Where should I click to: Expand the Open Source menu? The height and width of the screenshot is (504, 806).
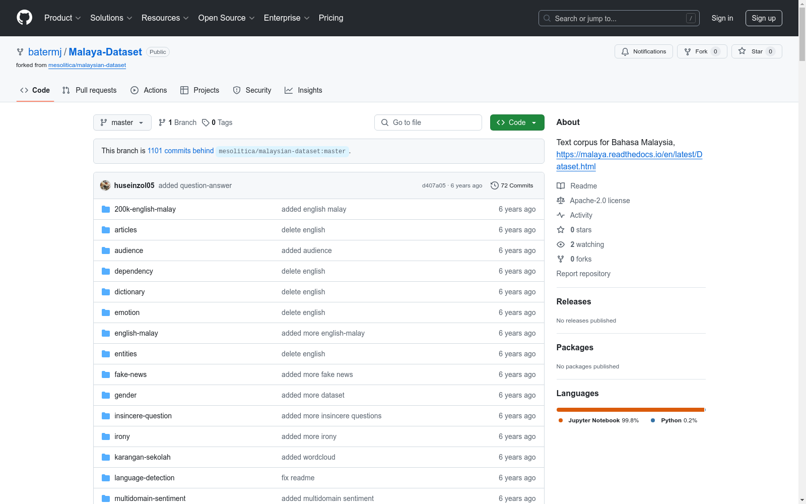click(x=227, y=18)
